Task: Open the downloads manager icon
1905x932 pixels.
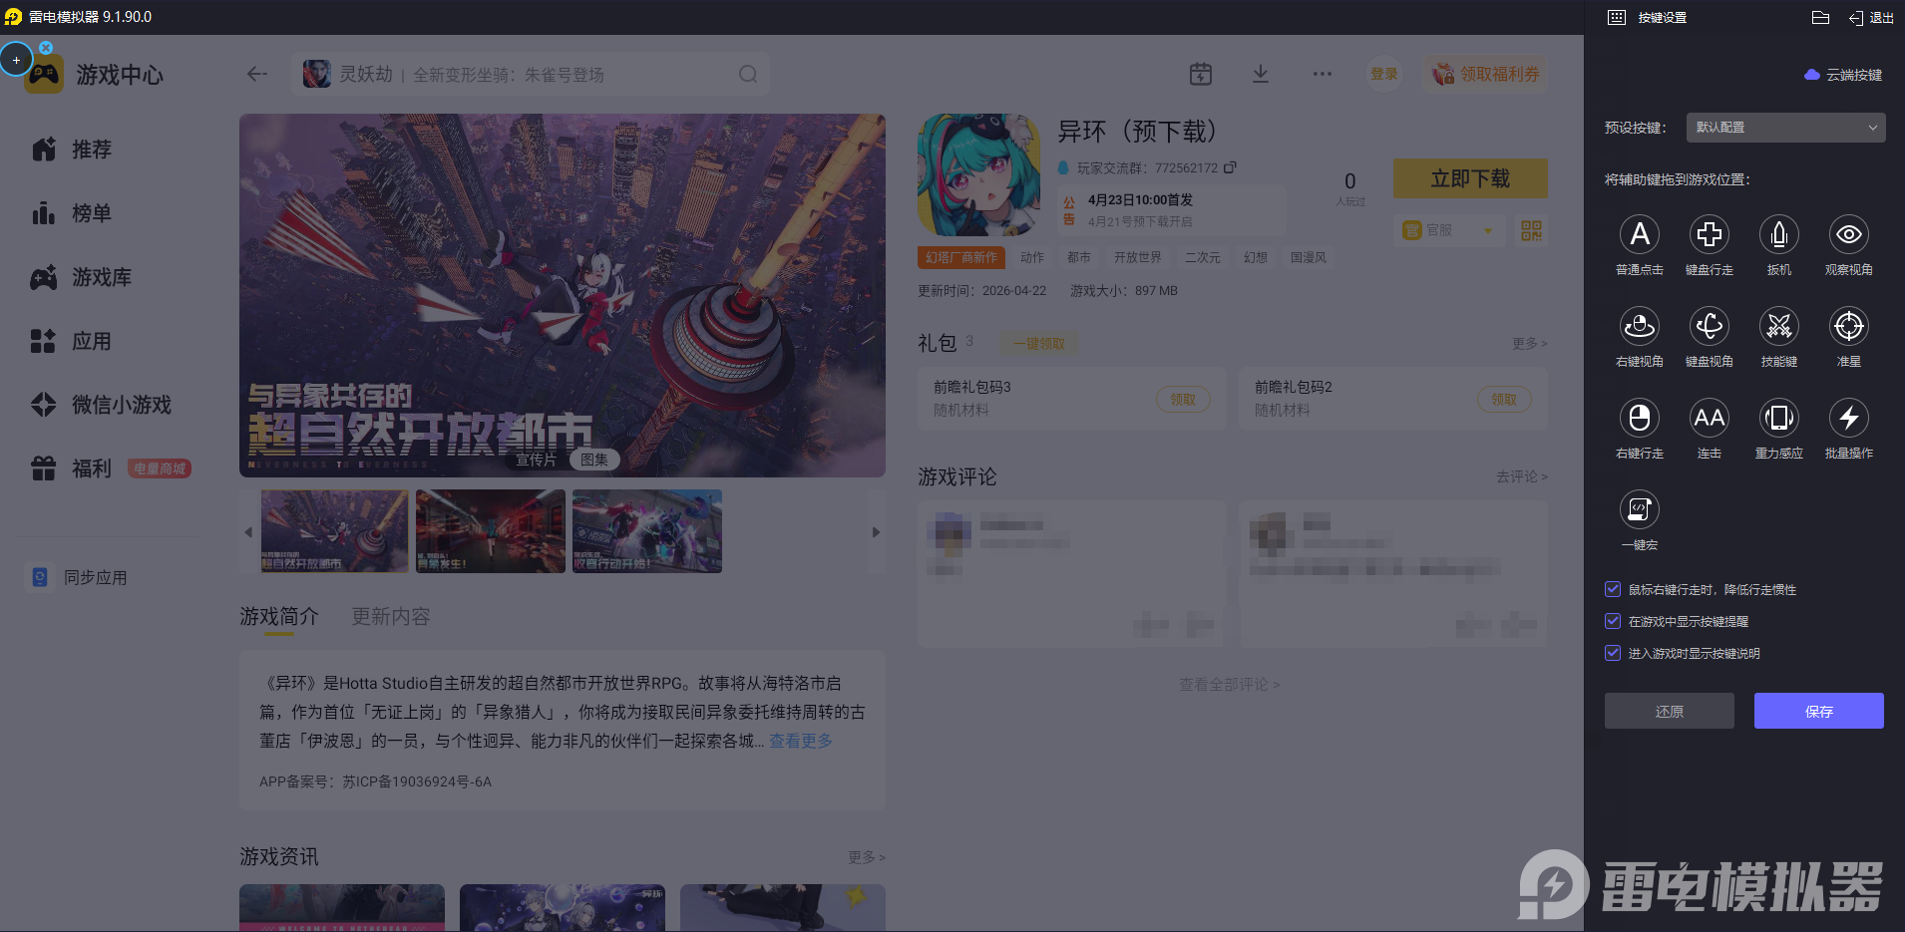Action: click(x=1261, y=74)
